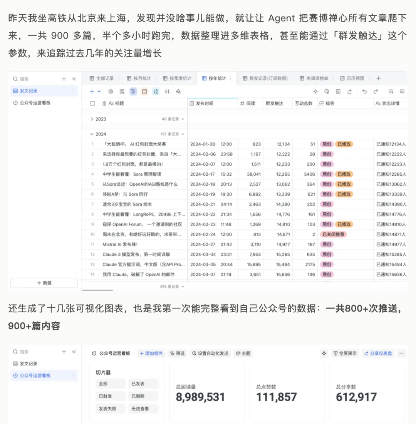Viewport: 416px width, 424px height.
Task: Click the plus icon to add a new view tab
Action: (x=378, y=79)
